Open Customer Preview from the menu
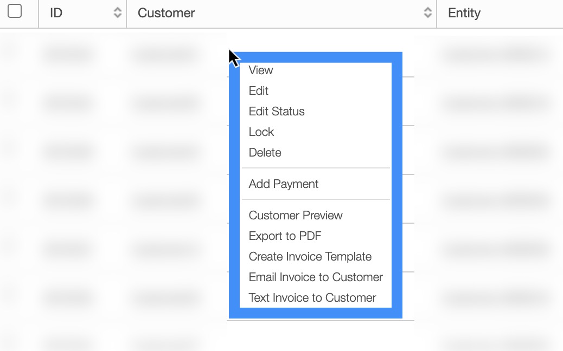Screen dimensions: 563x351 (x=296, y=216)
